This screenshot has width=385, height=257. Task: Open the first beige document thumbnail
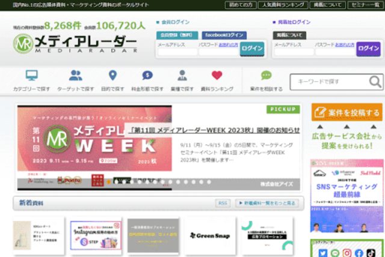click(38, 235)
